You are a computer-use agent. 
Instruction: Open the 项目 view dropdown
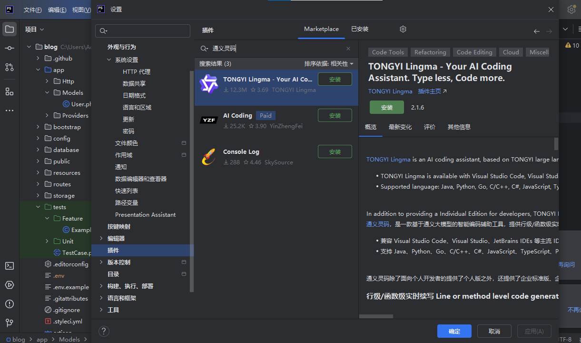(35, 30)
